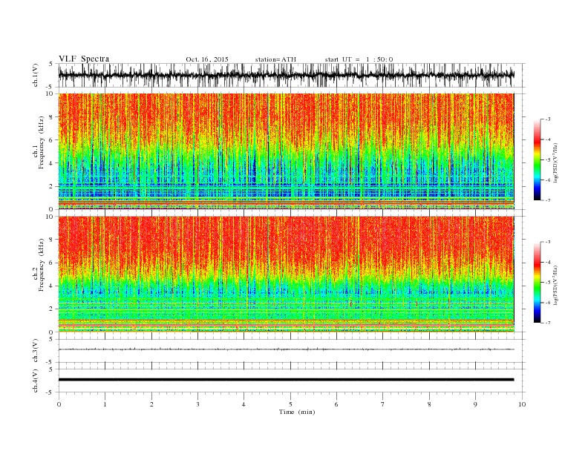Click the "7" tick label on Time axis

click(x=382, y=404)
